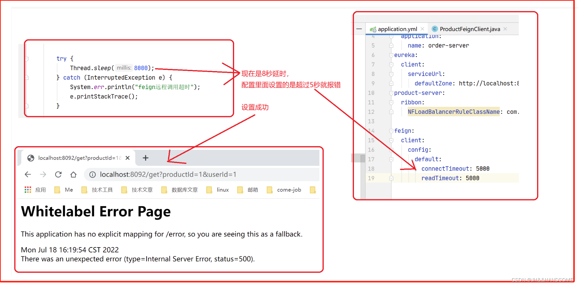Collapse the eureka block fold marker
Viewport: 578px width, 285px height.
tap(391, 55)
